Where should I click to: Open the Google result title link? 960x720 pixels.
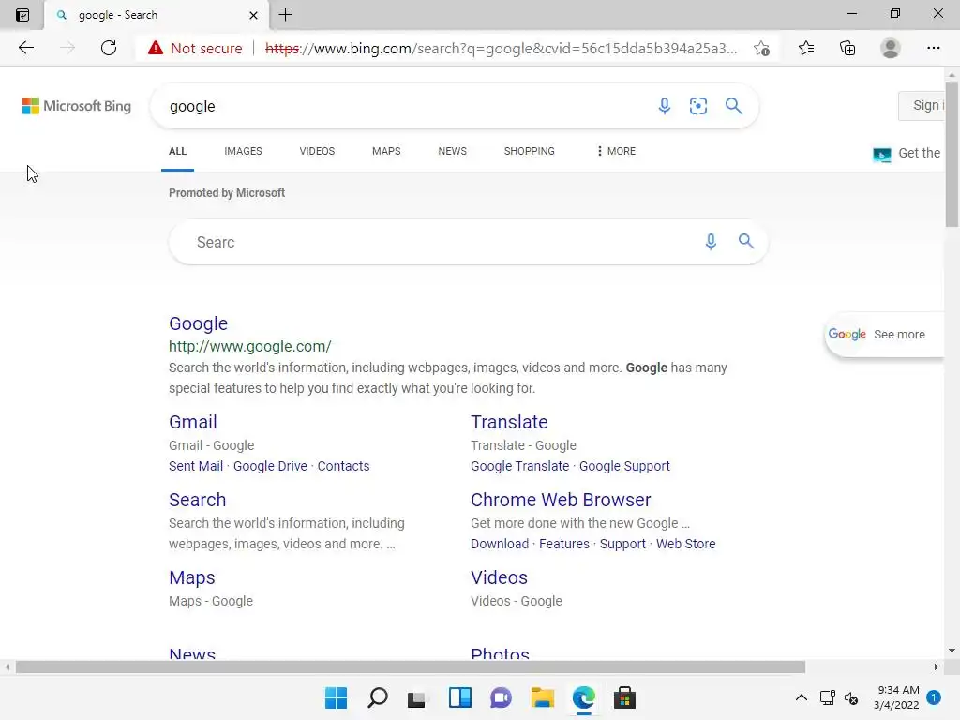pos(199,323)
